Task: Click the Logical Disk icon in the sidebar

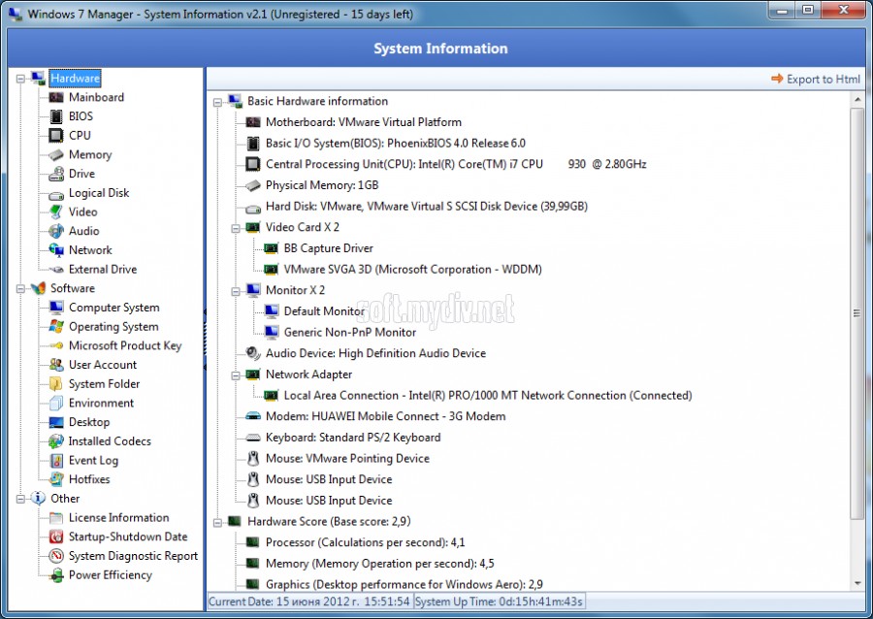Action: tap(56, 195)
